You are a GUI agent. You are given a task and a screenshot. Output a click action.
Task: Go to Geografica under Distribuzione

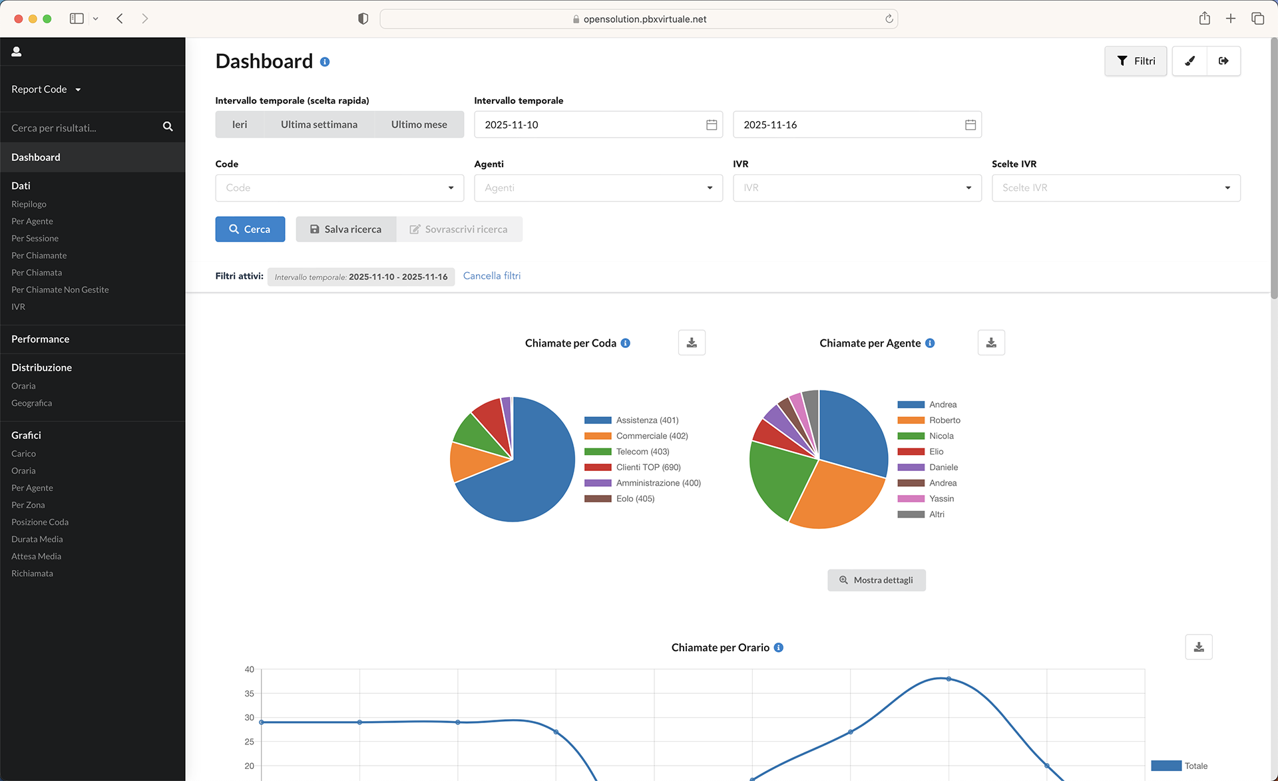point(31,403)
